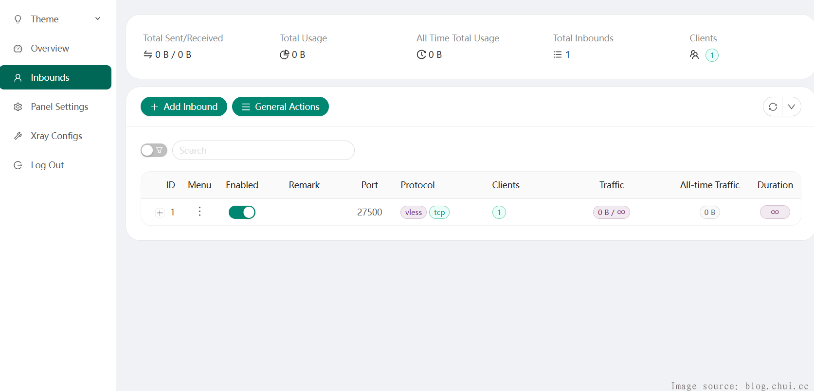Click the lightbulb Theme icon
The height and width of the screenshot is (391, 814).
click(x=18, y=19)
